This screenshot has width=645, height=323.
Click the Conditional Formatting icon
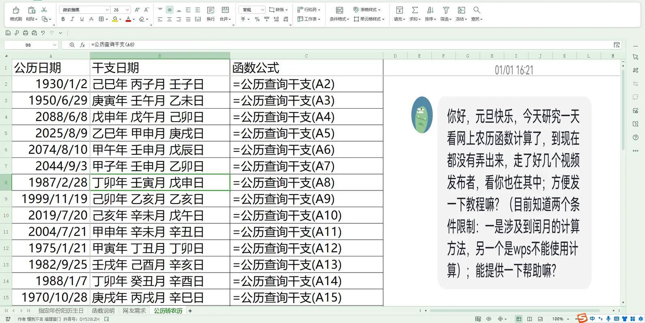[339, 10]
